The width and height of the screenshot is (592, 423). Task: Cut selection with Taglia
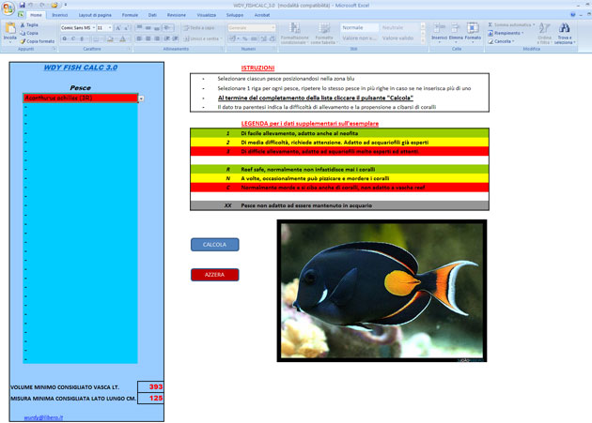point(29,25)
